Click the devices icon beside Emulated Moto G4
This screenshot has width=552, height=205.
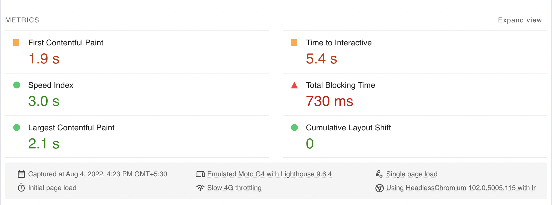click(200, 174)
